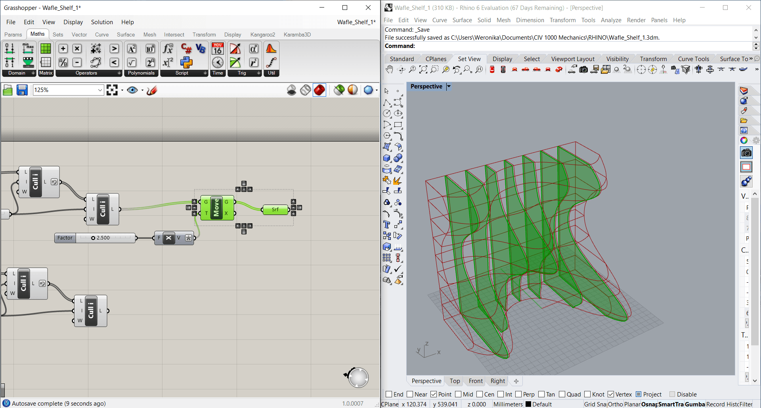Click the Factor slider handle at 2.500
This screenshot has height=408, width=761.
(x=93, y=238)
